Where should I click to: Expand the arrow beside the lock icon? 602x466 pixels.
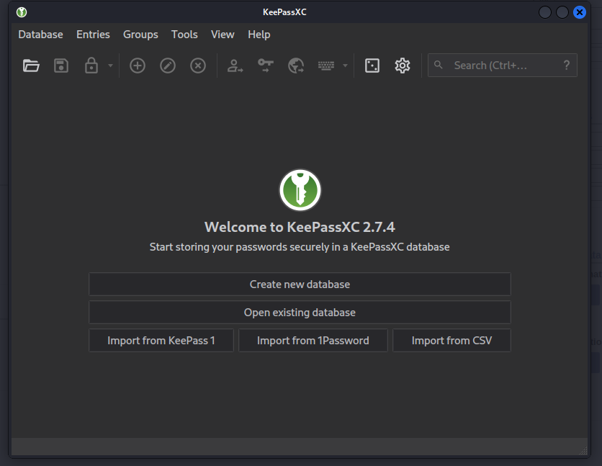pos(110,66)
